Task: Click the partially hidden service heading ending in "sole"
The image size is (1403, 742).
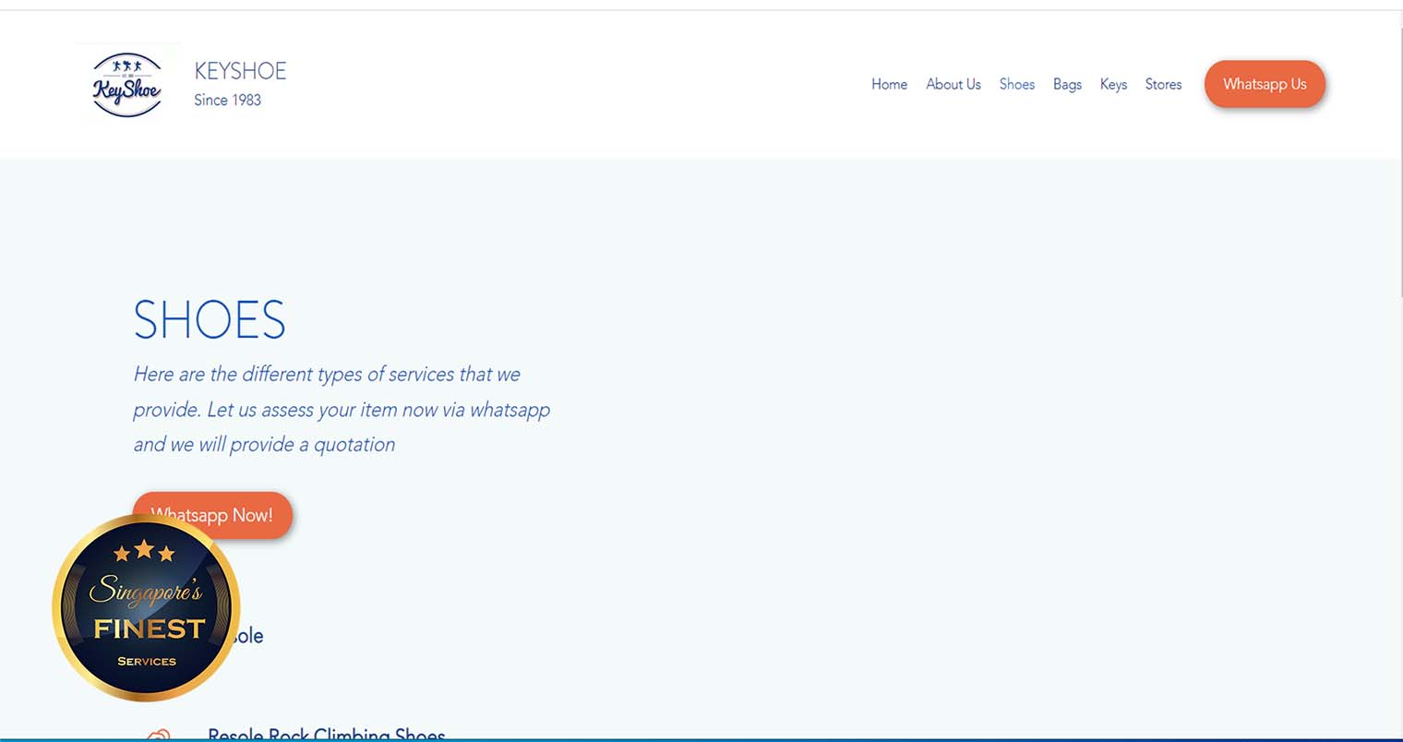Action: pos(247,636)
